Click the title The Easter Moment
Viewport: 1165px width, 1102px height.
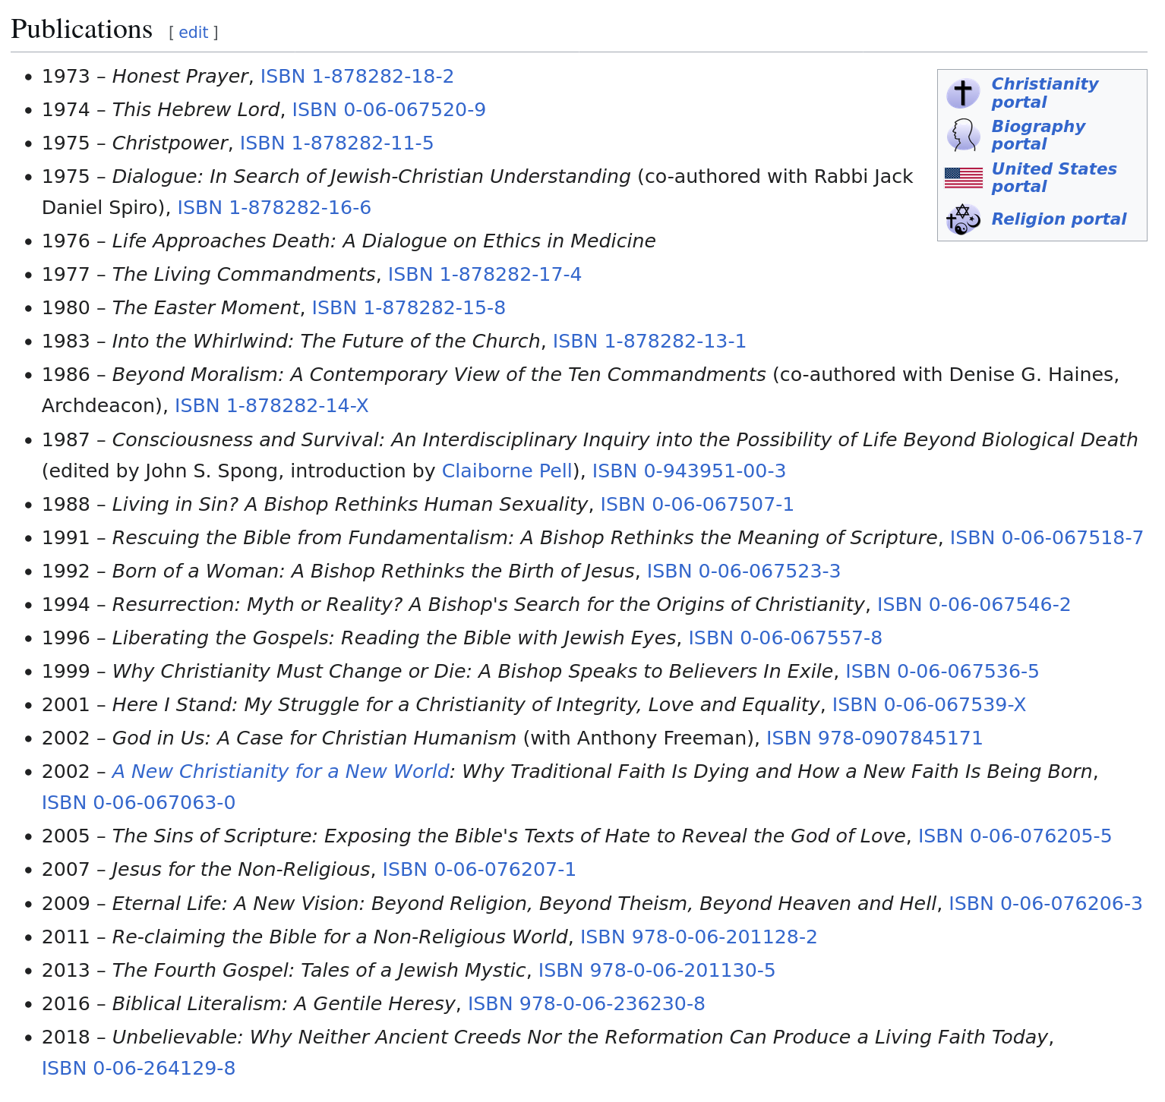(206, 308)
